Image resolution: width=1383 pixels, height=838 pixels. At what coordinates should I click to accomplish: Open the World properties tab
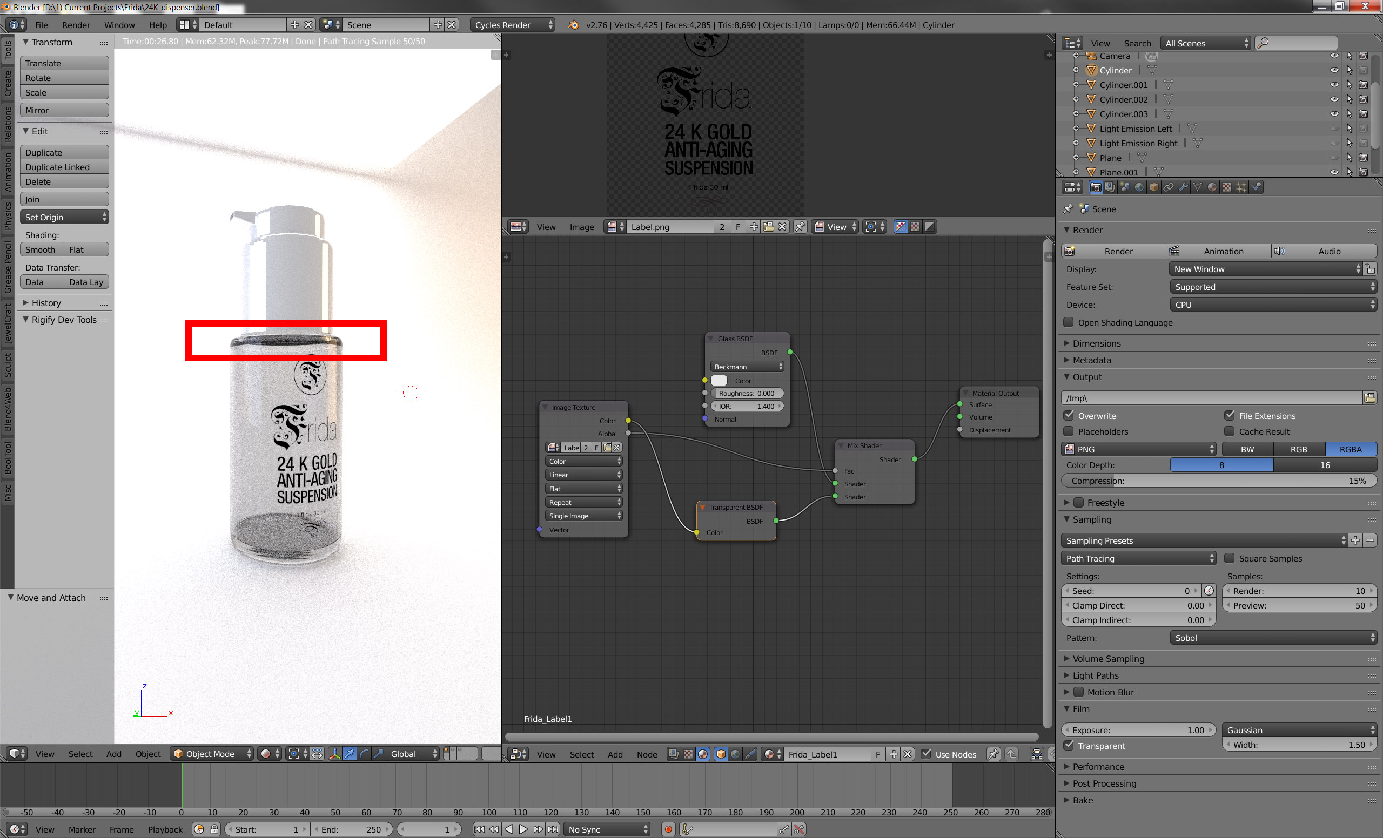(x=1139, y=187)
